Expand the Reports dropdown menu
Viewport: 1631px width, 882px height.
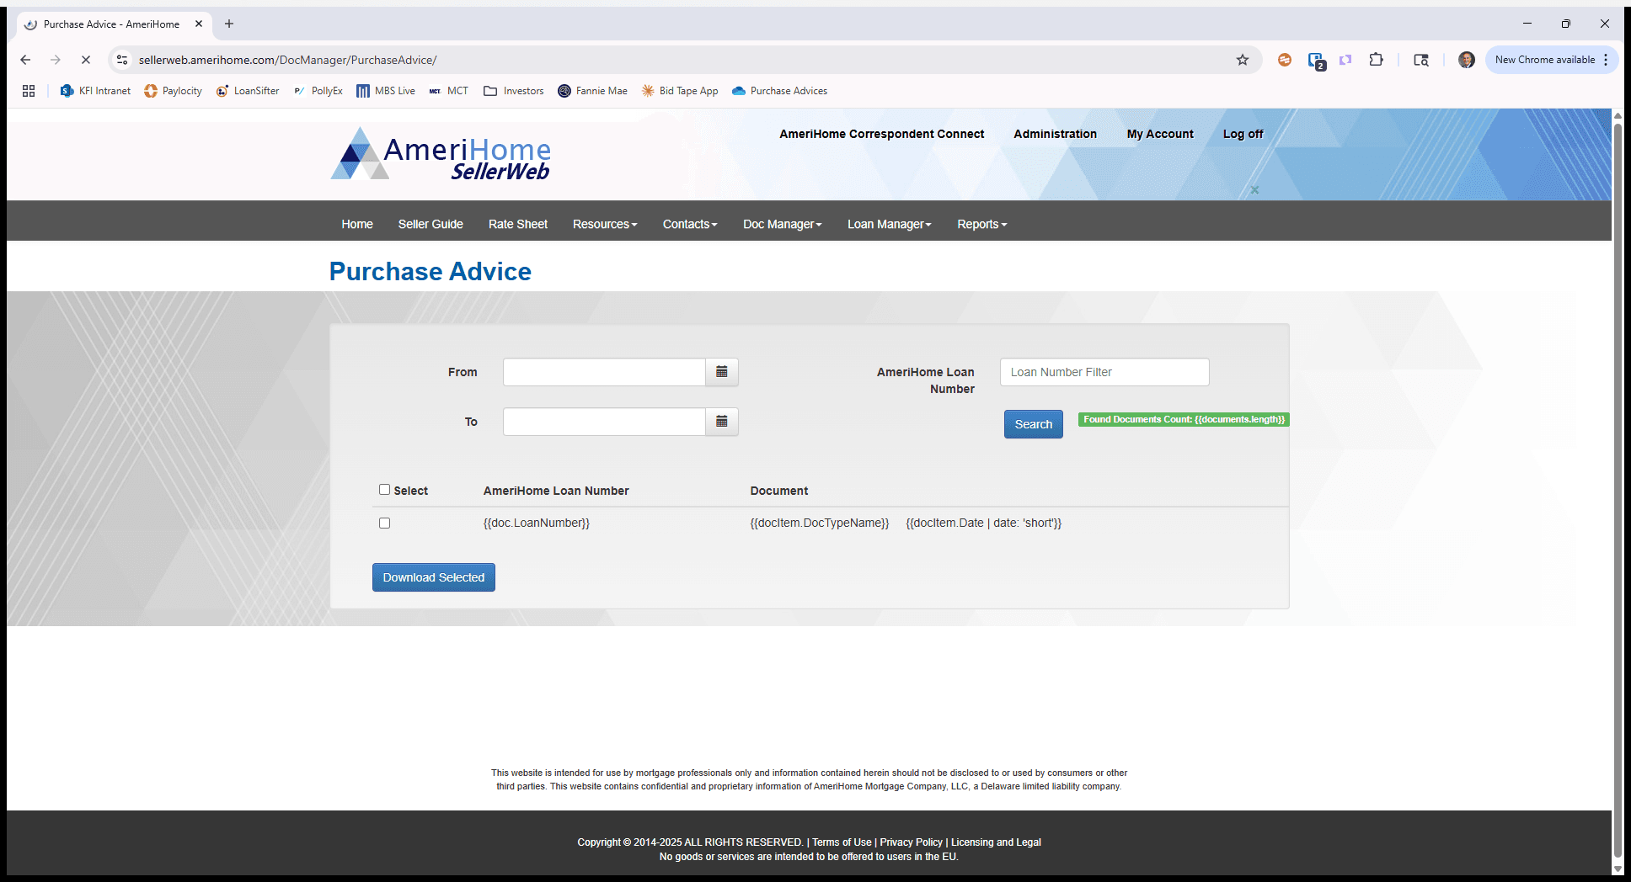click(981, 224)
